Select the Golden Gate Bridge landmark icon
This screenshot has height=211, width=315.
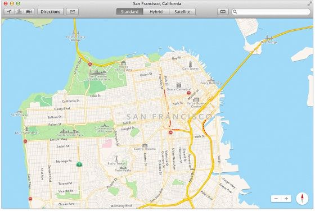(76, 33)
